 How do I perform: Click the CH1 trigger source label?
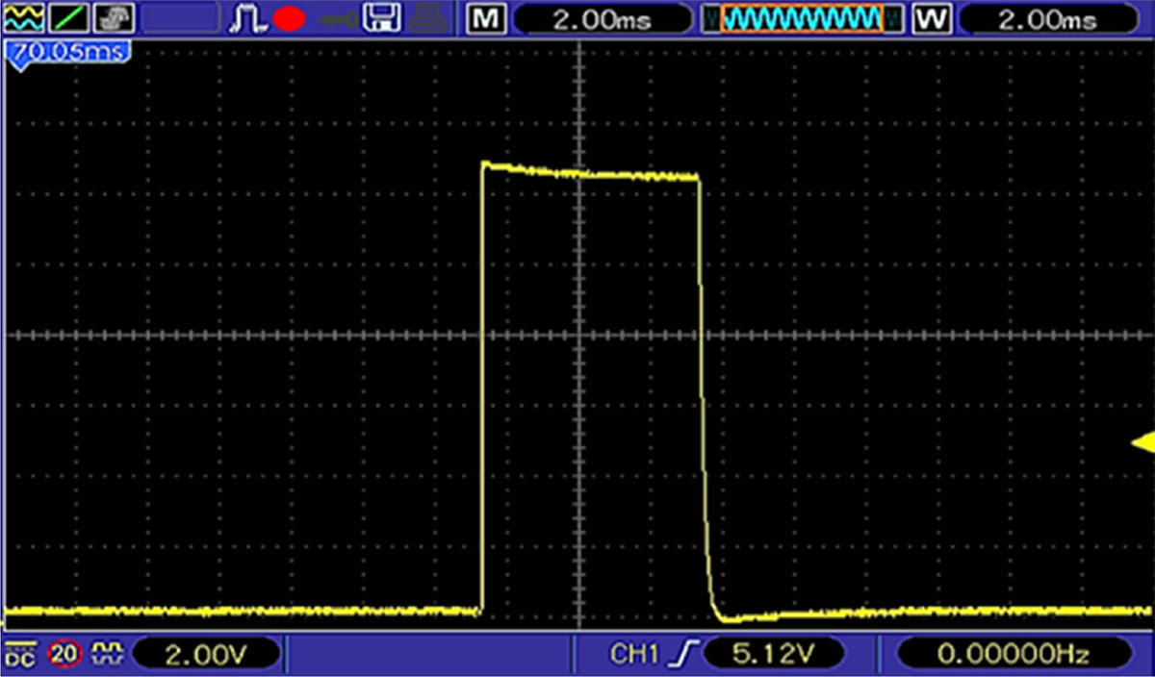point(631,655)
